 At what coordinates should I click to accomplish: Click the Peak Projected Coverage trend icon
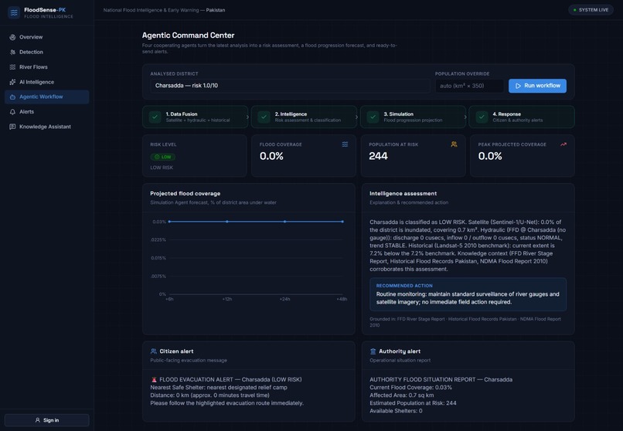[563, 144]
